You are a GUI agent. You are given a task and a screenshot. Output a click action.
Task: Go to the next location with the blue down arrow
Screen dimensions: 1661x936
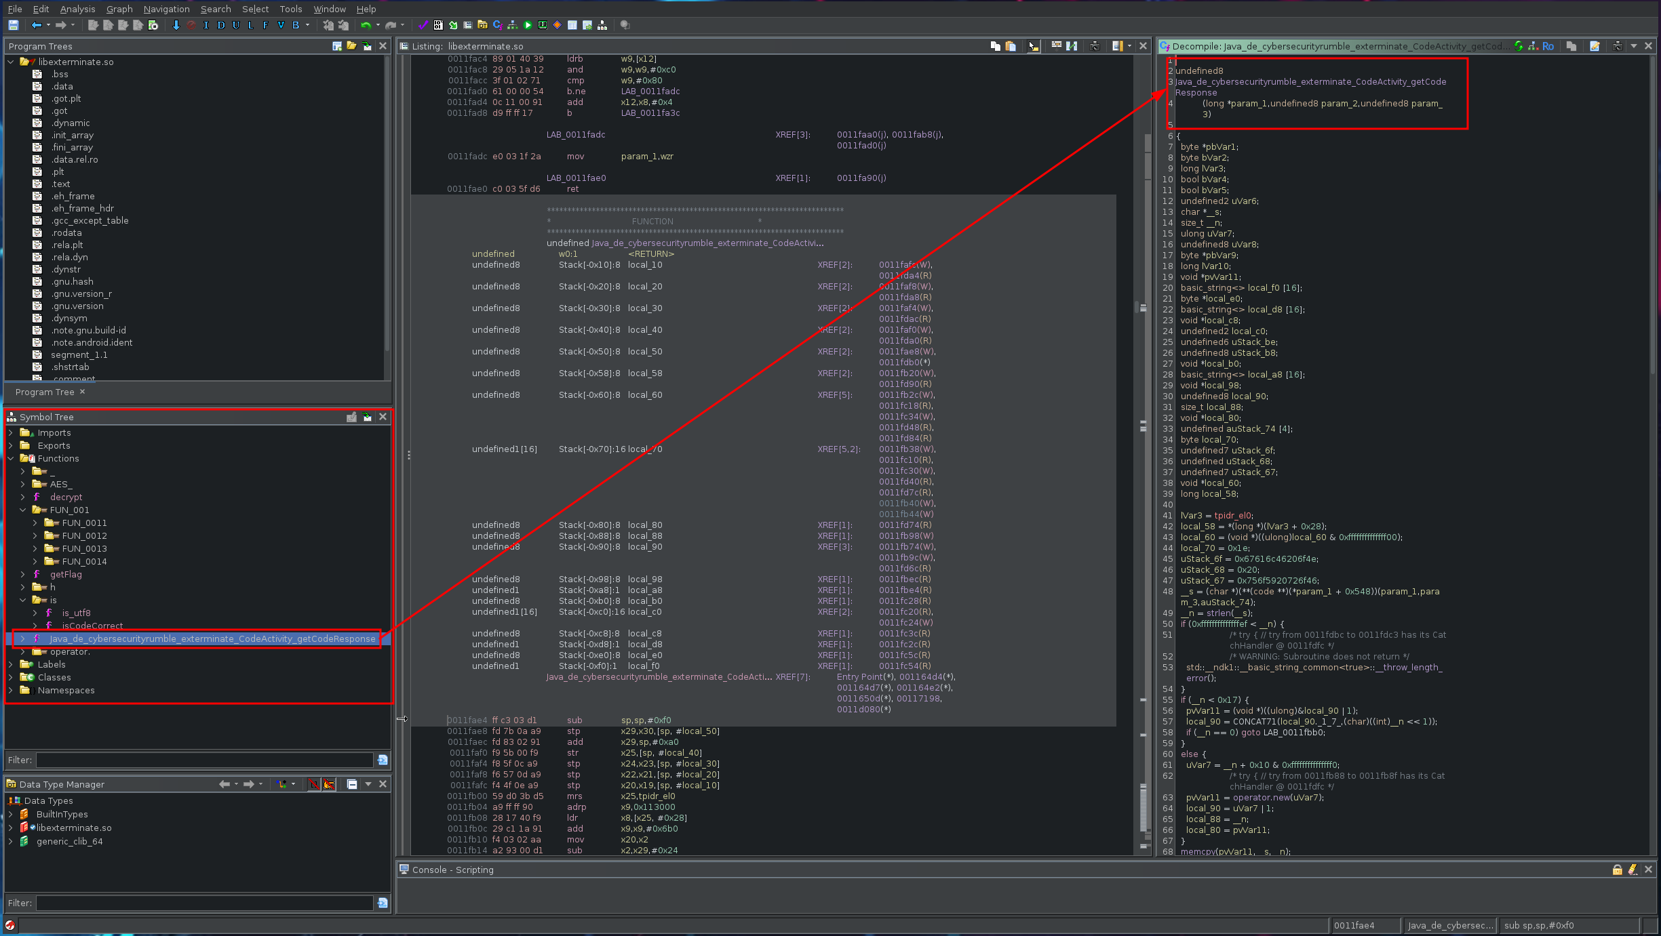tap(176, 25)
